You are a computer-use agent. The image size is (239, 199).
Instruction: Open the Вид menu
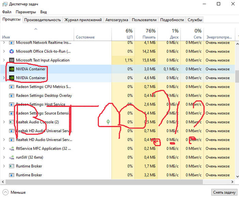(x=43, y=12)
